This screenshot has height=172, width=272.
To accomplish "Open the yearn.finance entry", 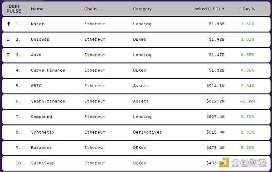I will pos(48,101).
